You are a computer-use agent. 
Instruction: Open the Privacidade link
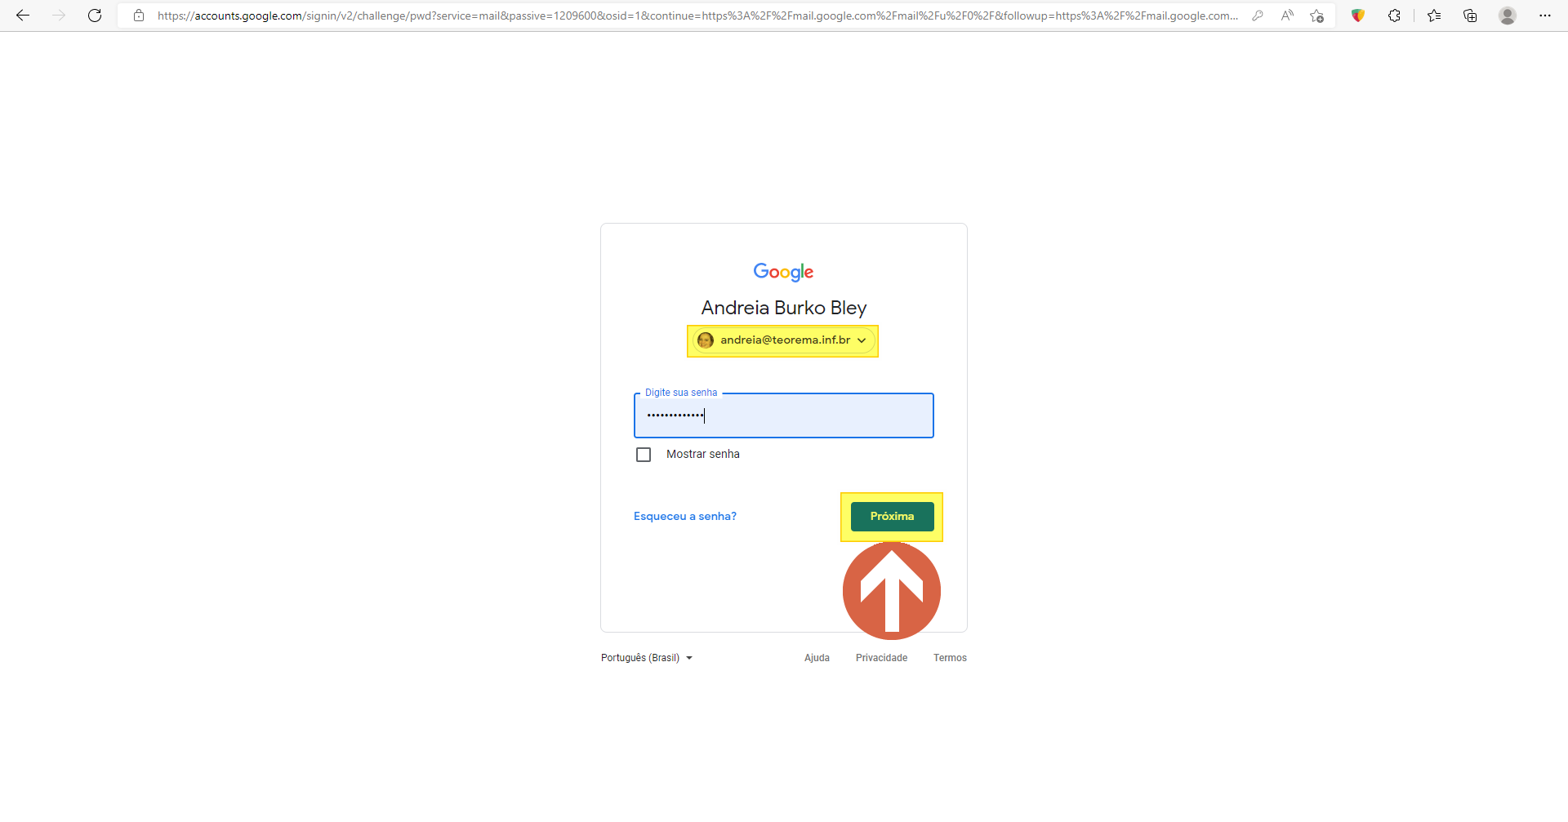click(881, 658)
